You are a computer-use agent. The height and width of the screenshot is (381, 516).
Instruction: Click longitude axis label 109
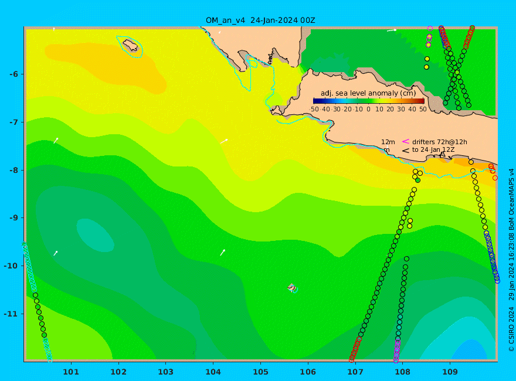coord(450,372)
